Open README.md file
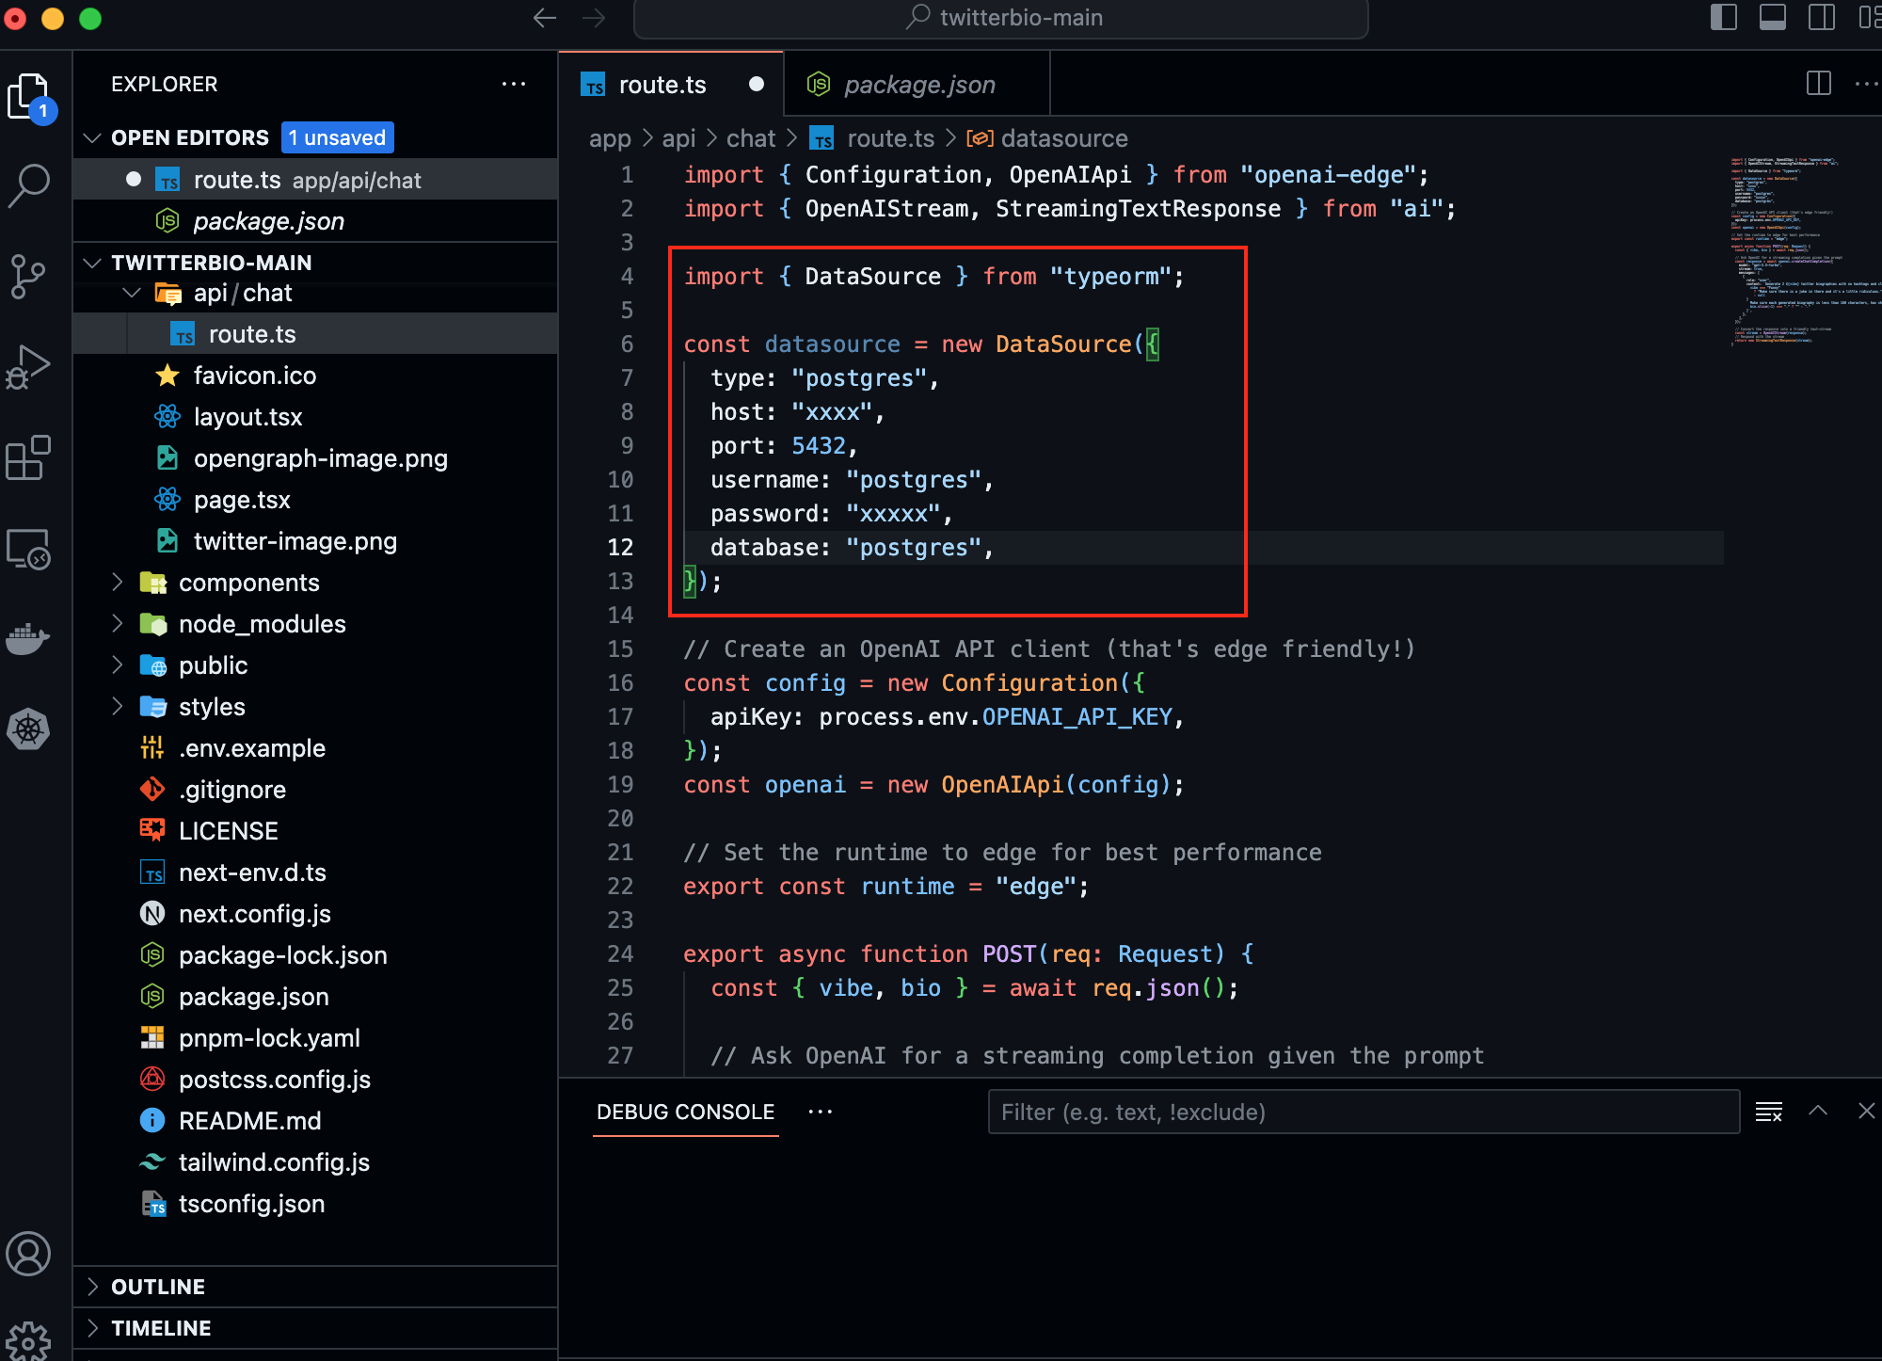Viewport: 1882px width, 1361px height. pyautogui.click(x=315, y=1121)
